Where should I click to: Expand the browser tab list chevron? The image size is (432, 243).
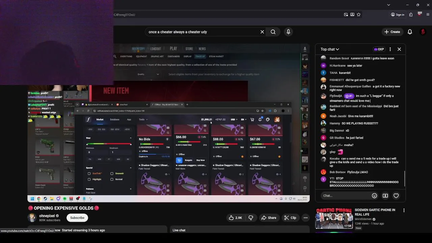pyautogui.click(x=388, y=5)
